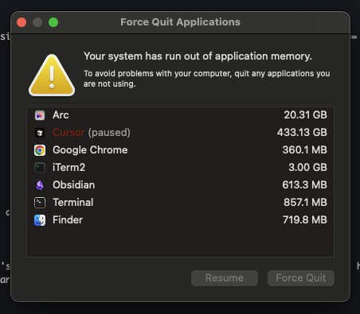Select the paused Cursor entry
360x314 pixels.
(x=180, y=133)
